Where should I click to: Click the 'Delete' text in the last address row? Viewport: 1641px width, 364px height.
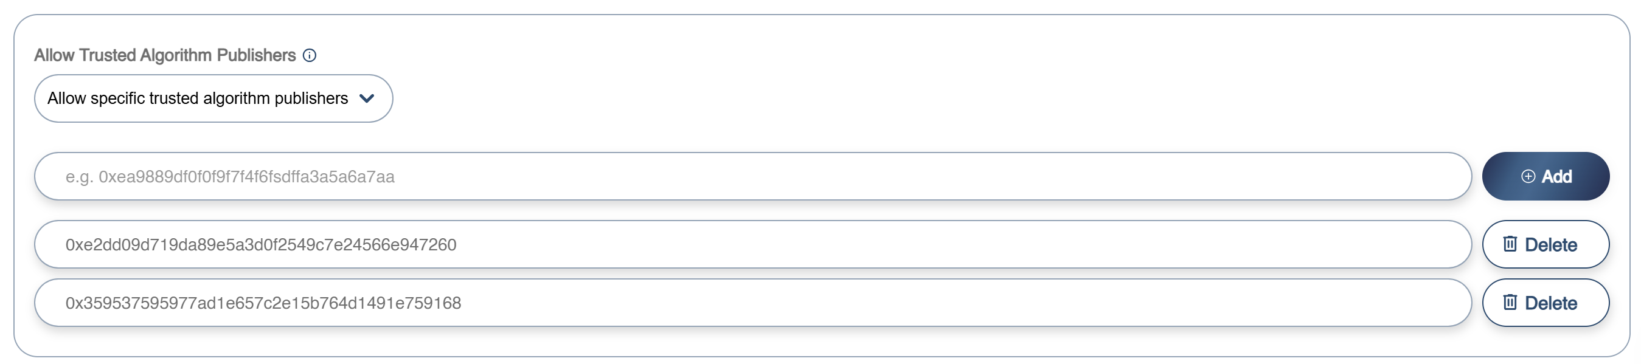[1550, 304]
